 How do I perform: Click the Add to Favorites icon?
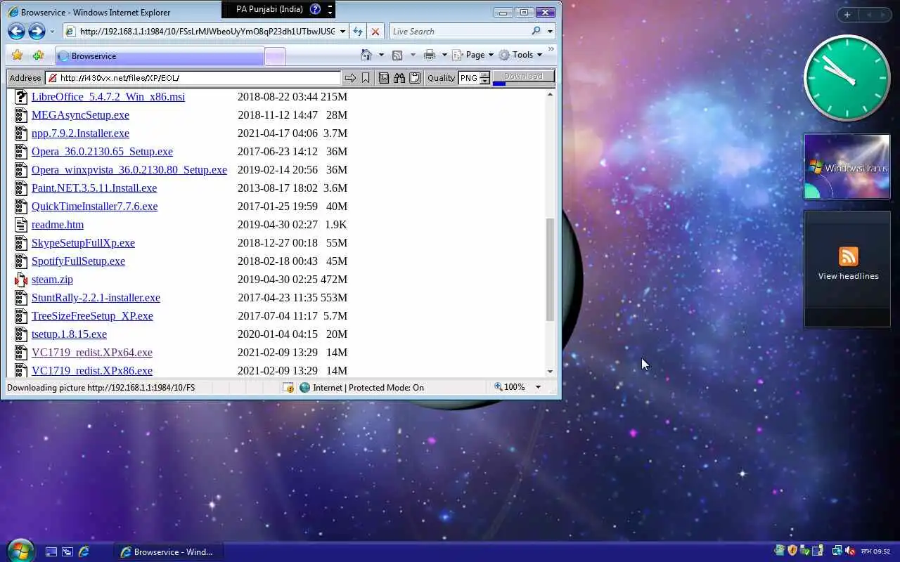coord(38,55)
